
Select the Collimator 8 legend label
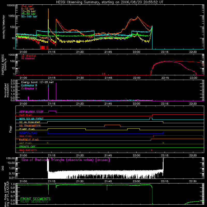(29, 85)
